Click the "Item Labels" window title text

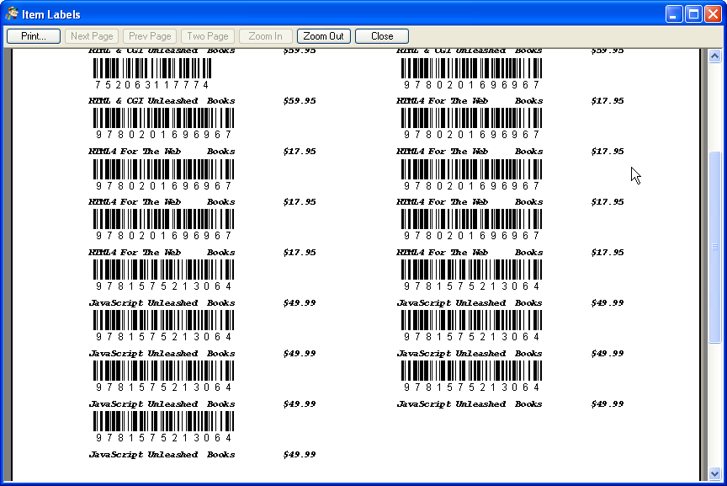(51, 14)
